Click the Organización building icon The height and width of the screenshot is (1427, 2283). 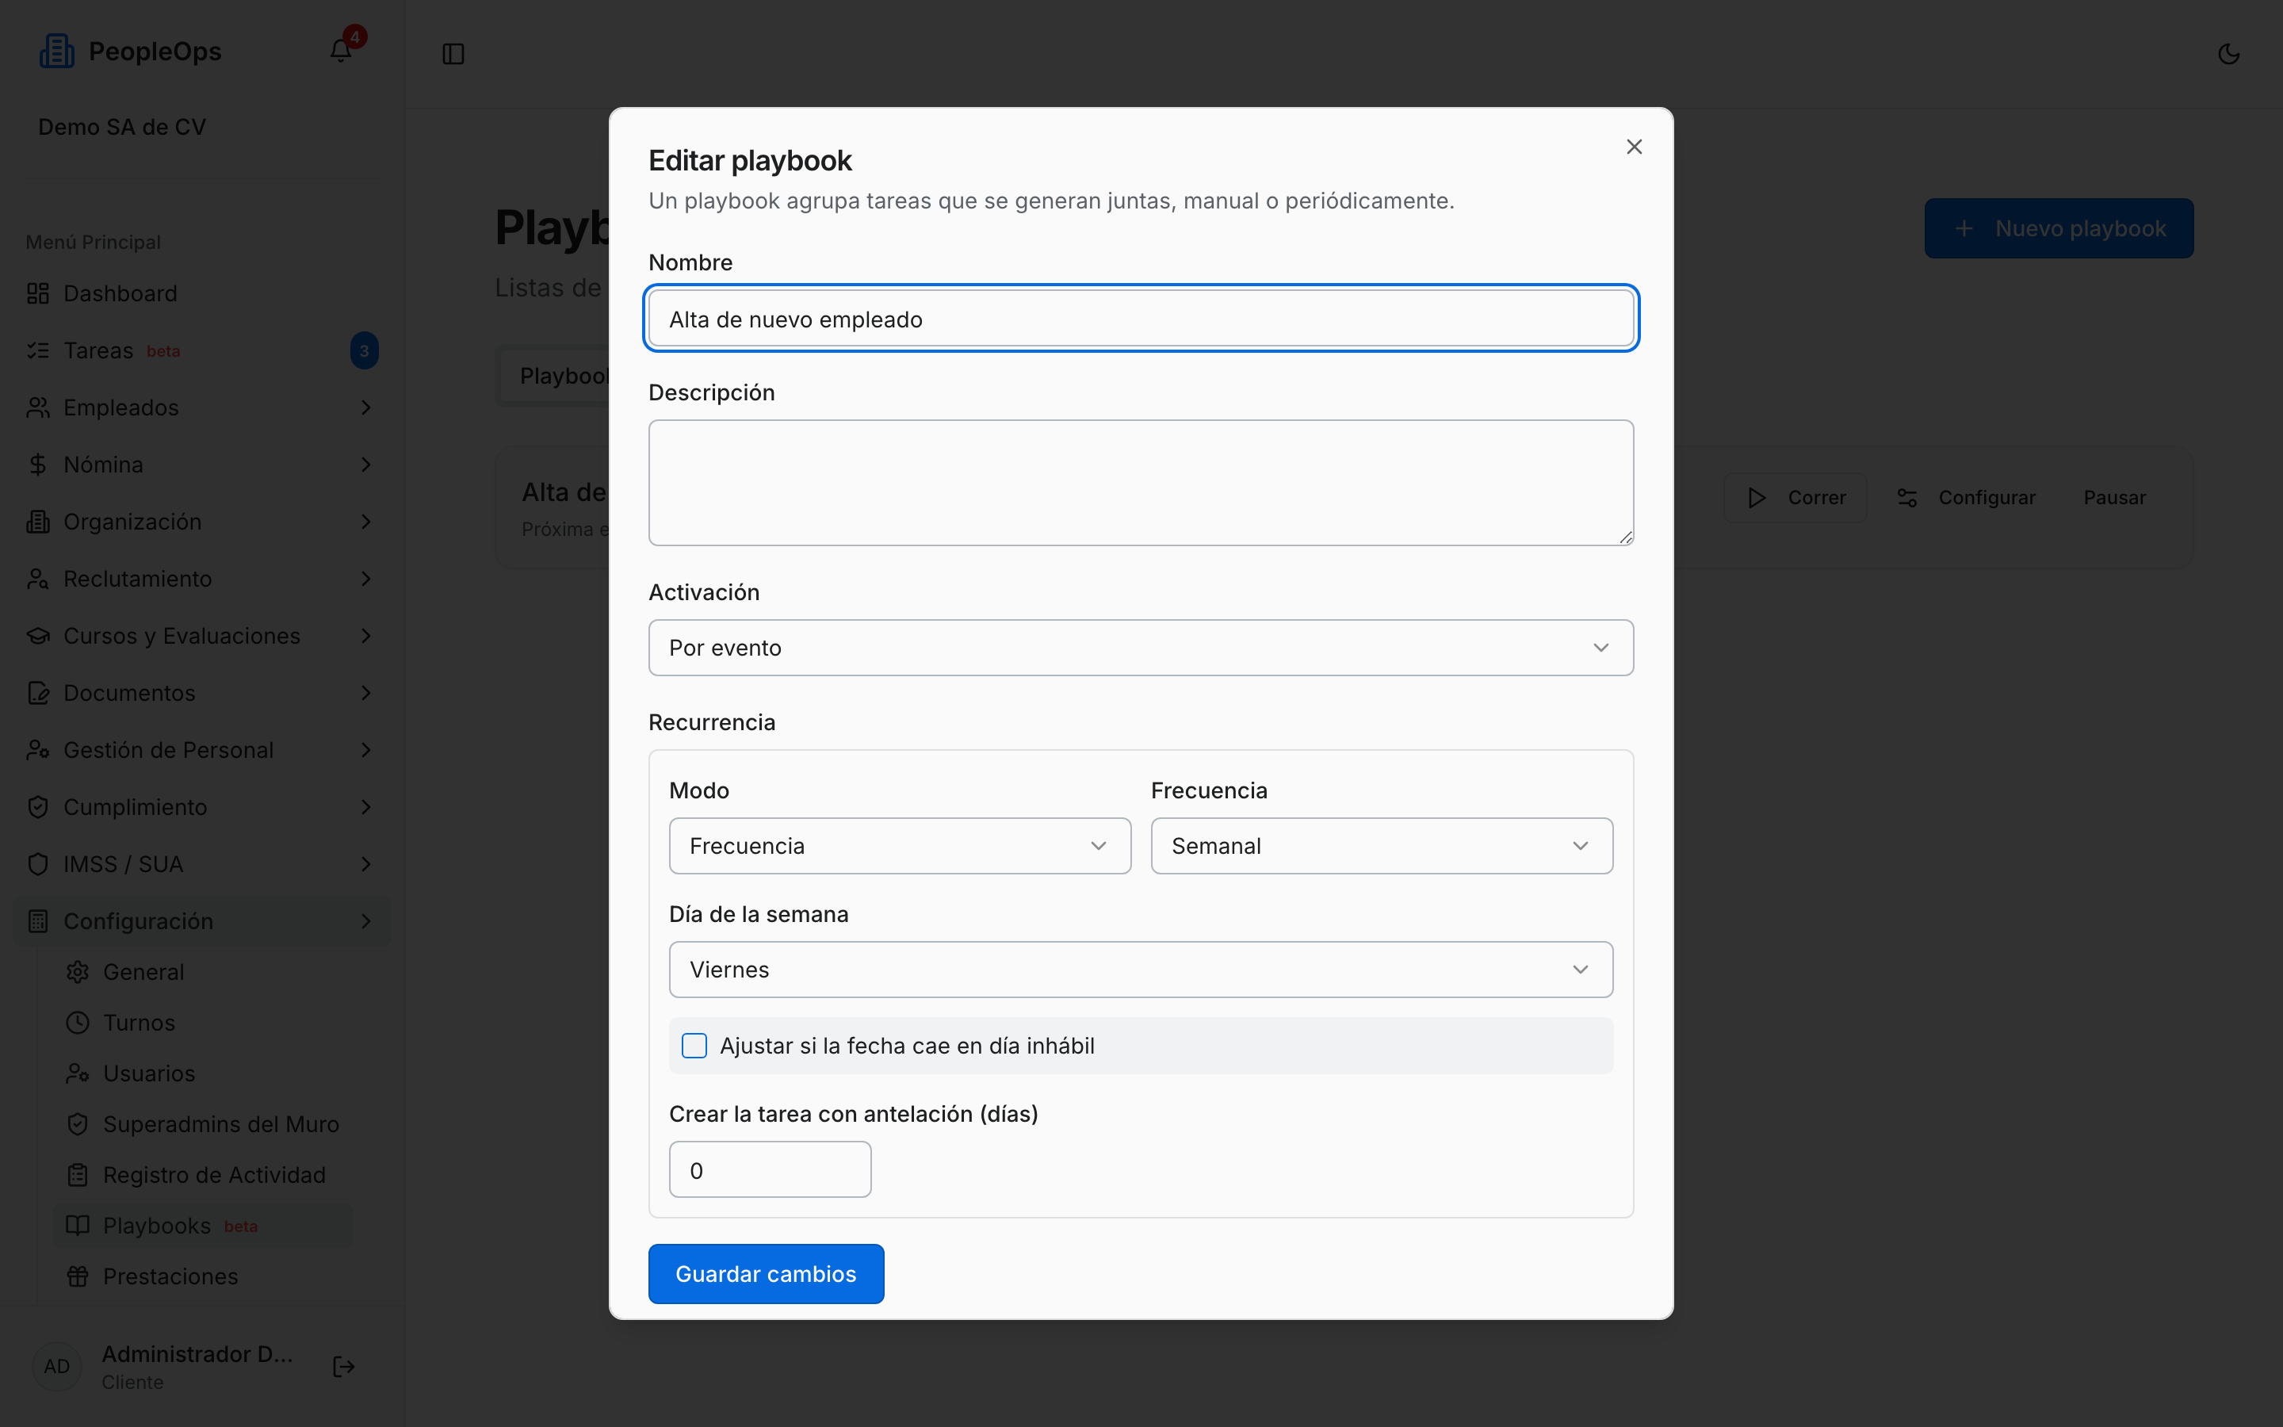coord(38,522)
